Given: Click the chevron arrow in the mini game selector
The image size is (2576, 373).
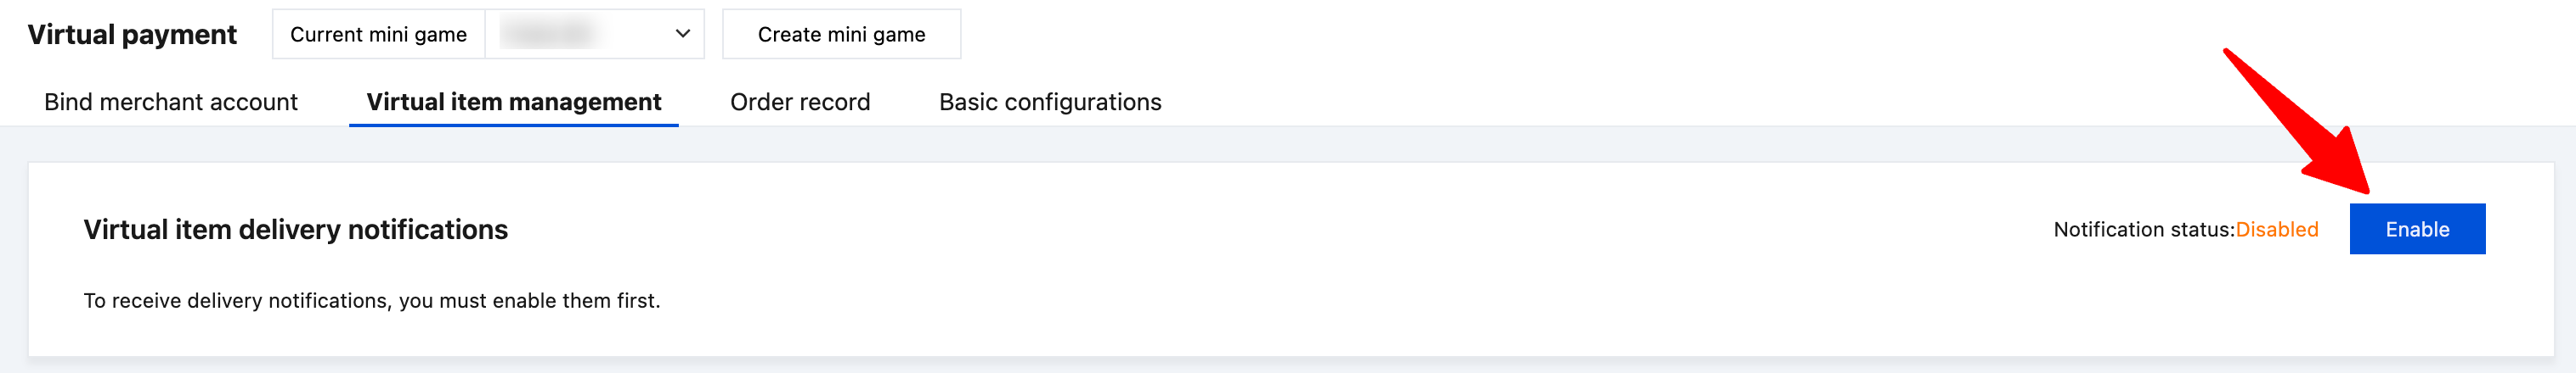Looking at the screenshot, I should pos(683,34).
